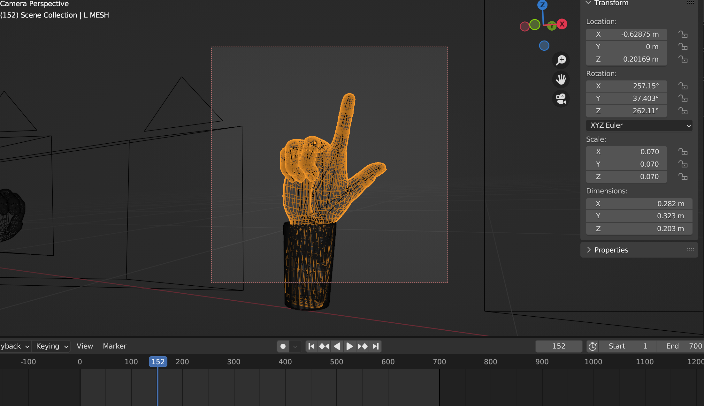Open the Keying dropdown menu
704x406 pixels.
[52, 346]
